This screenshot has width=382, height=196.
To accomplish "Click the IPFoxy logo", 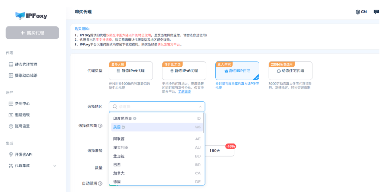I will (31, 16).
